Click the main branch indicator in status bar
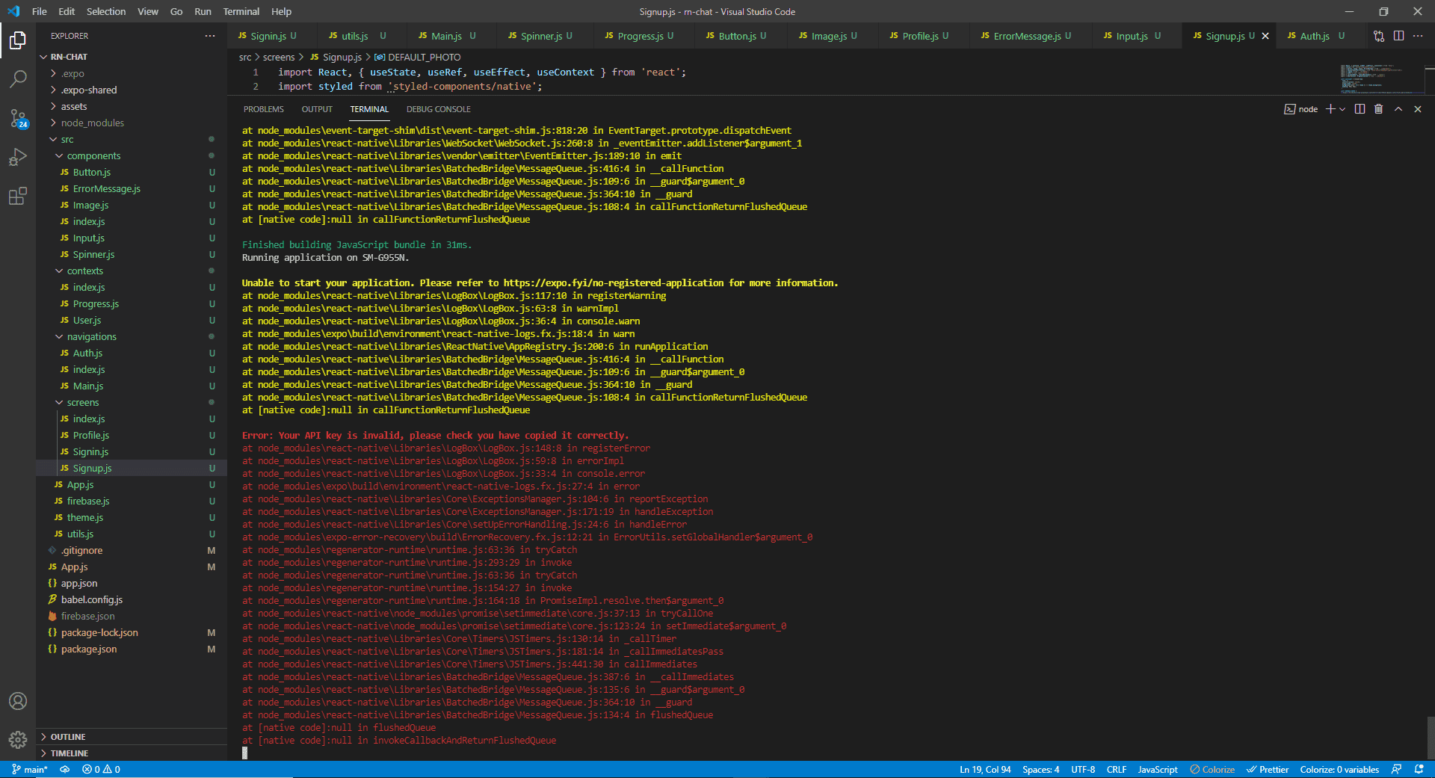The height and width of the screenshot is (778, 1435). tap(30, 770)
